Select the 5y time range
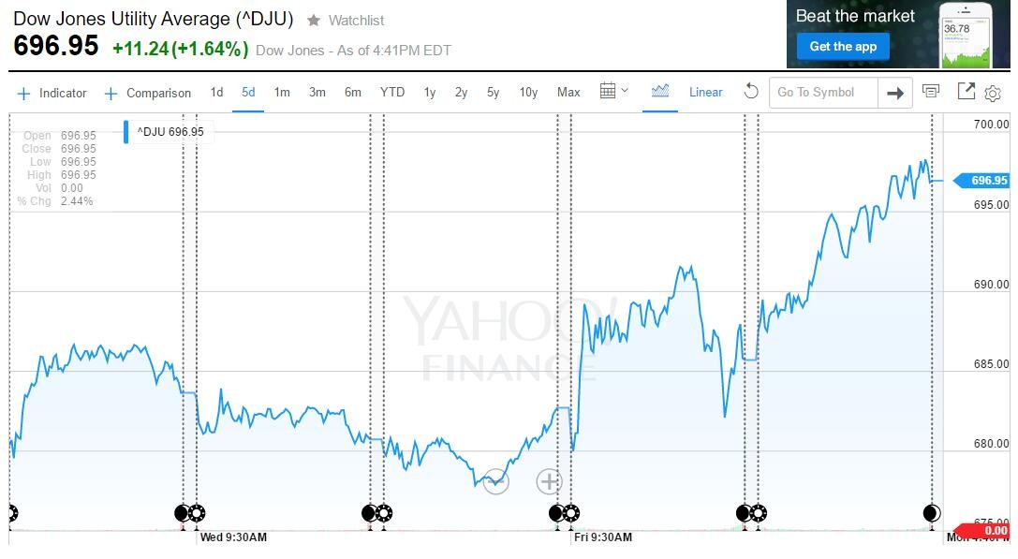Screen dimensions: 1018x559 [x=494, y=92]
